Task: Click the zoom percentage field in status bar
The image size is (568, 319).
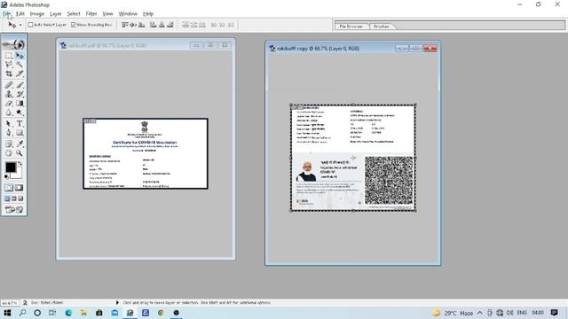Action: (10, 302)
